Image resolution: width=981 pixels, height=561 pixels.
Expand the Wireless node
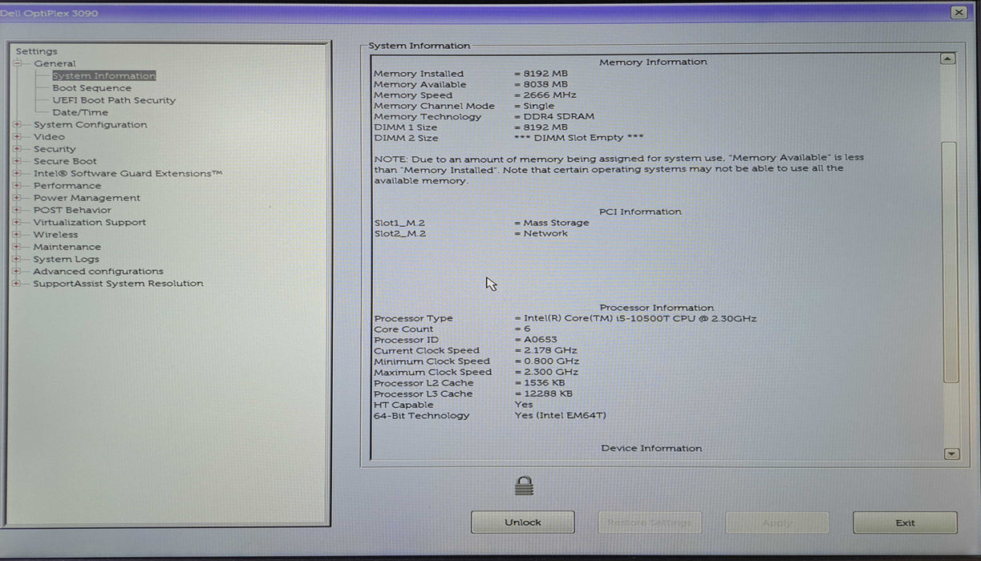coord(17,235)
